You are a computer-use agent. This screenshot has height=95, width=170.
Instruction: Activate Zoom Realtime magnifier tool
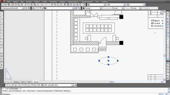pos(55,5)
